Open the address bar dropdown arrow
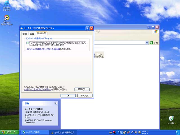The width and height of the screenshot is (180, 135). pyautogui.click(x=147, y=43)
